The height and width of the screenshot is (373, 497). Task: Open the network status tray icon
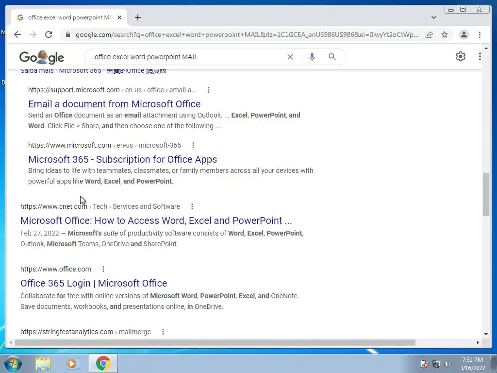pos(436,364)
